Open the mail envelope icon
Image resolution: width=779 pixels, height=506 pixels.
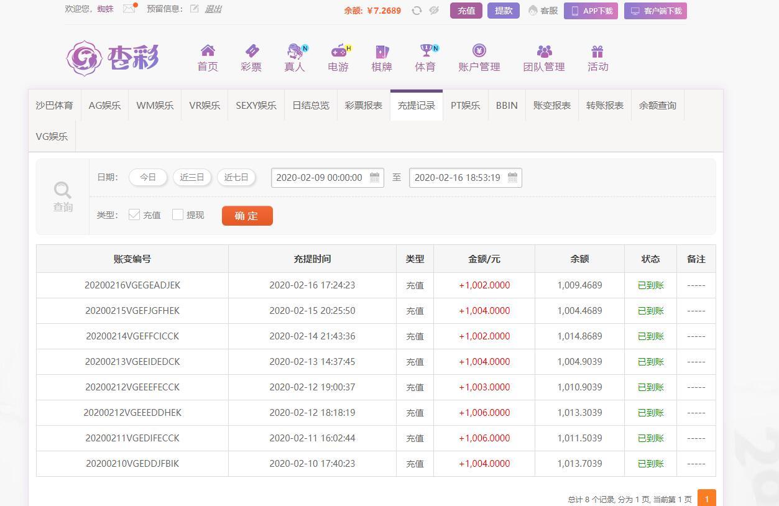[129, 9]
